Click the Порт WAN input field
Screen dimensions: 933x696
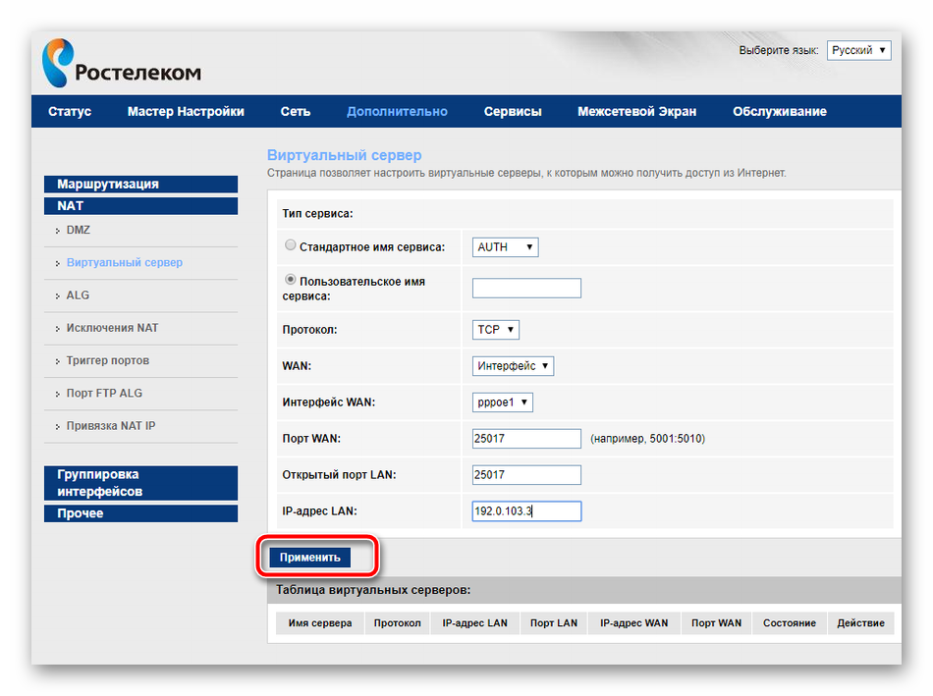526,439
